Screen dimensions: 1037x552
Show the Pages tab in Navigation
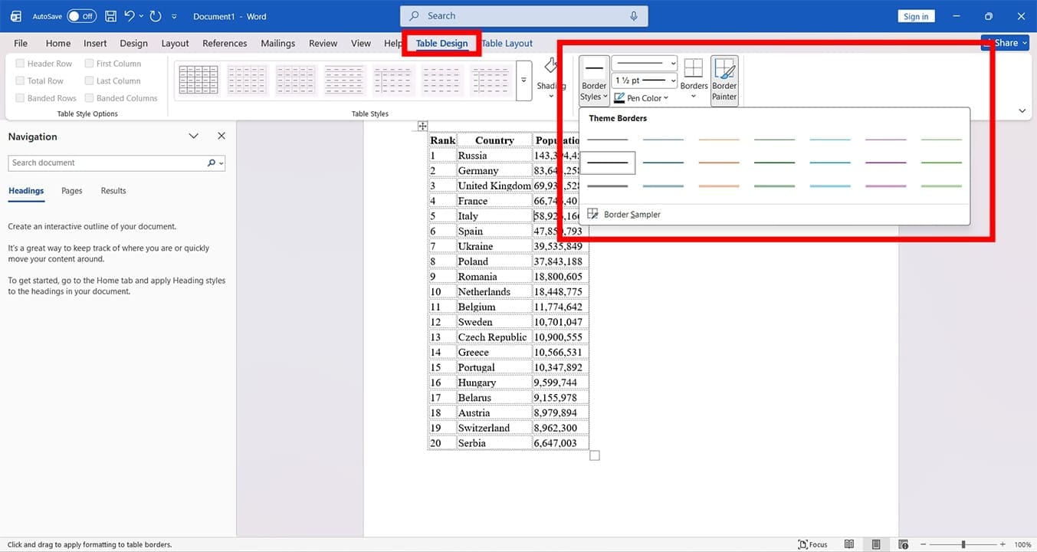coord(72,191)
